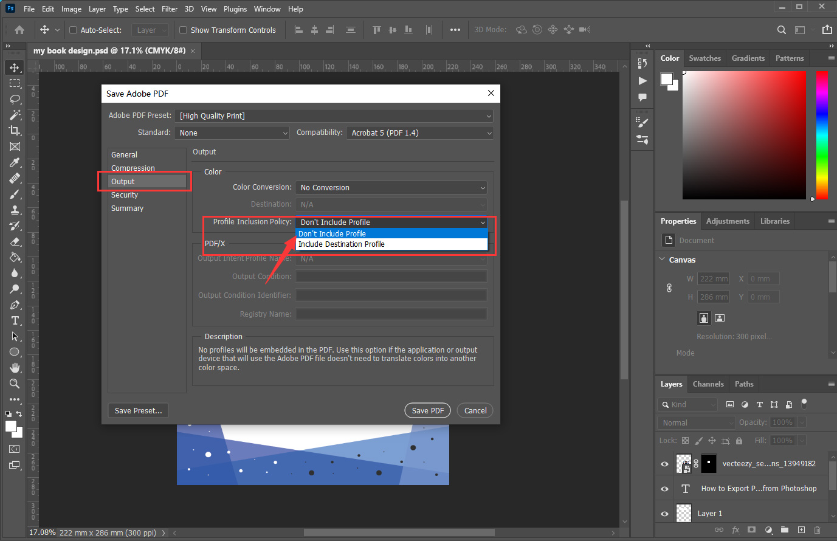This screenshot has height=541, width=837.
Task: Open the Plugins menu
Action: click(x=235, y=9)
